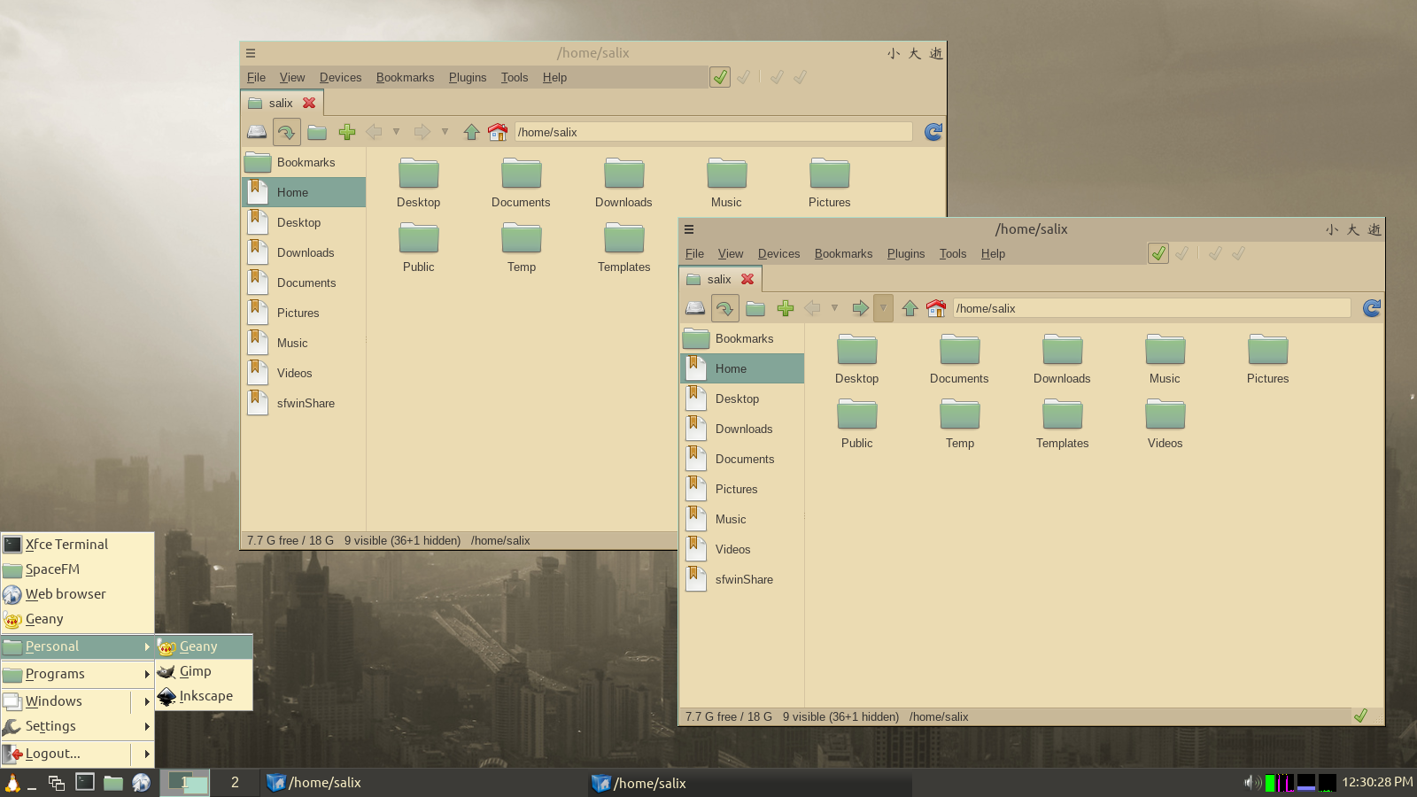Select salix tab in front window
Screen dimensions: 1417x797
coord(719,279)
